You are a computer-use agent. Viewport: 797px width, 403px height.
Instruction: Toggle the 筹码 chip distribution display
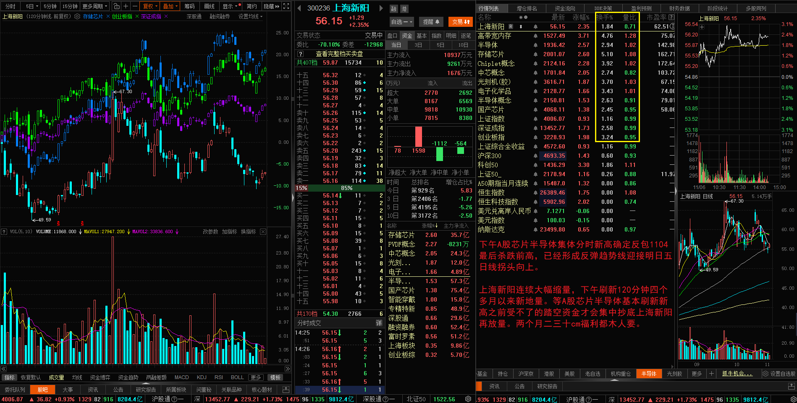[189, 6]
